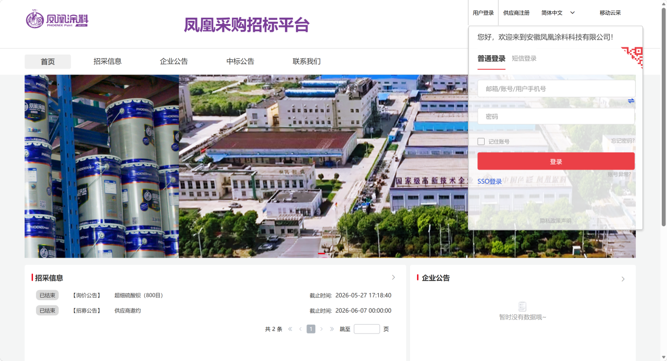
Task: Open the 首页 menu item
Action: (x=47, y=61)
